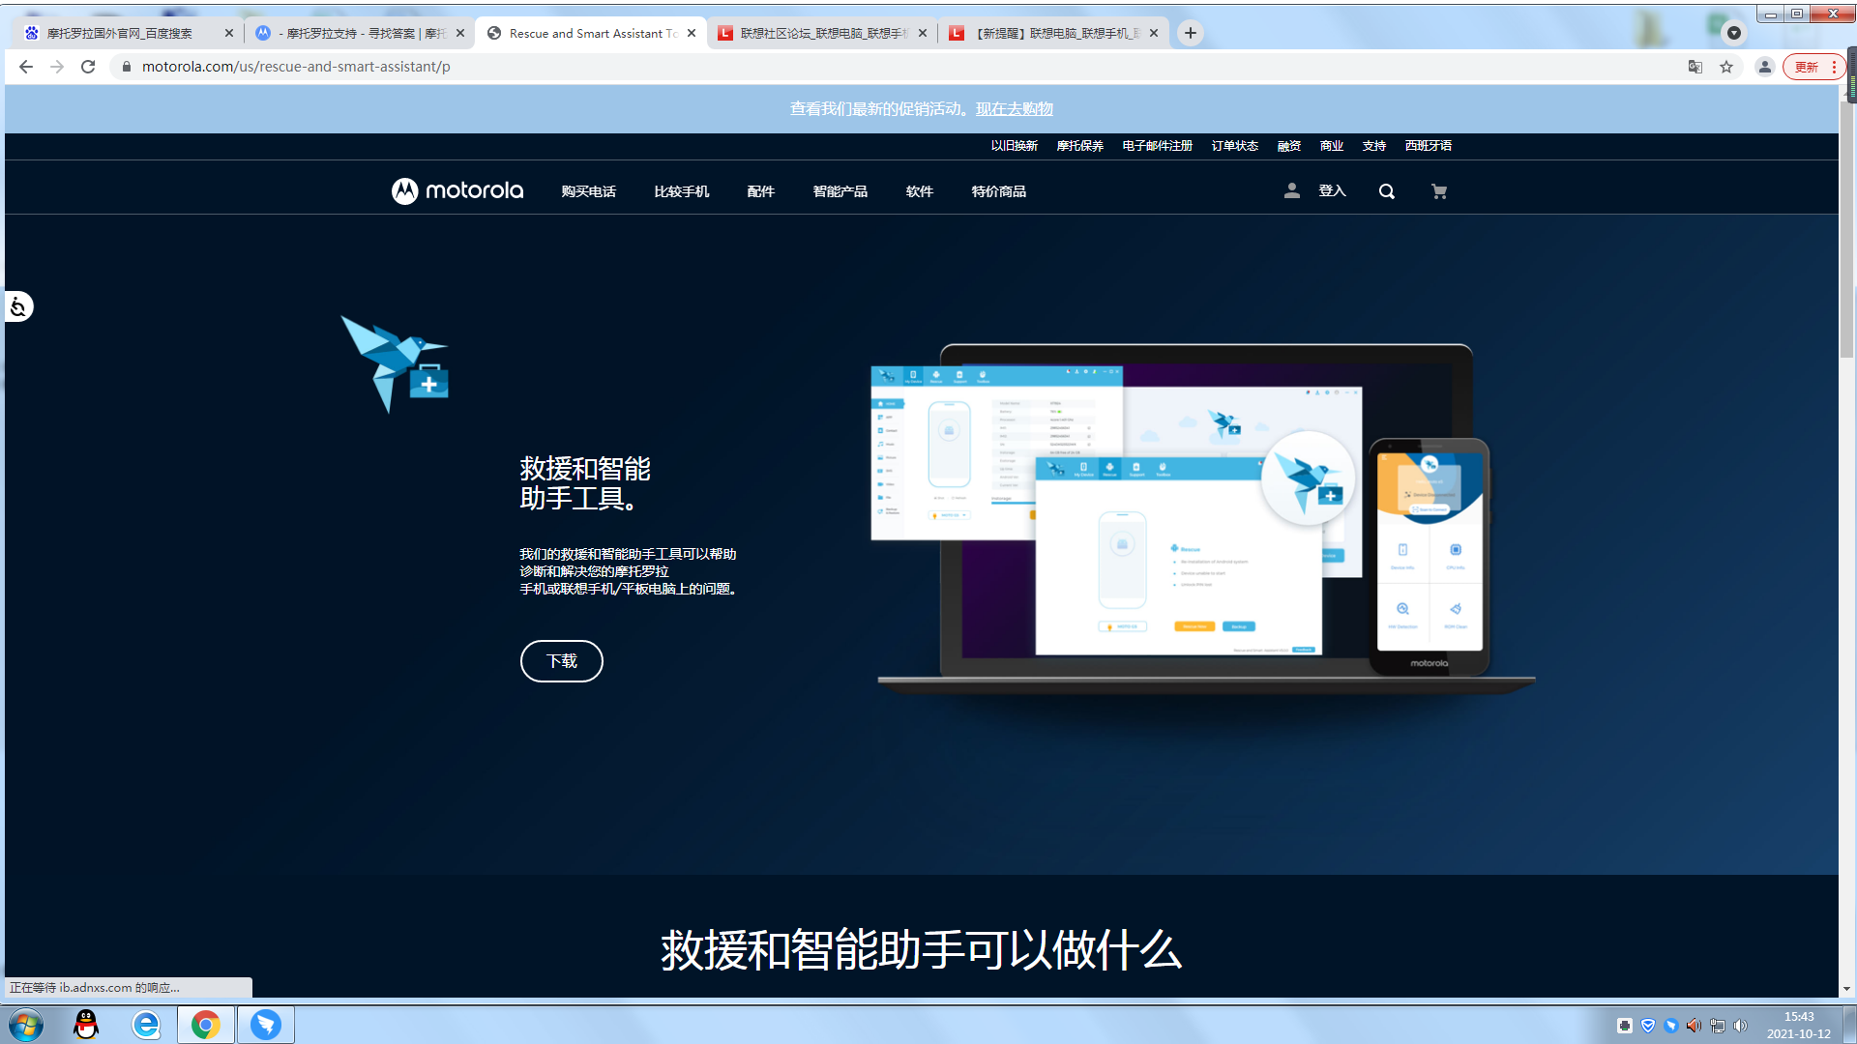This screenshot has height=1044, width=1857.
Task: Click the blue shield security tray icon
Action: [x=1648, y=1026]
